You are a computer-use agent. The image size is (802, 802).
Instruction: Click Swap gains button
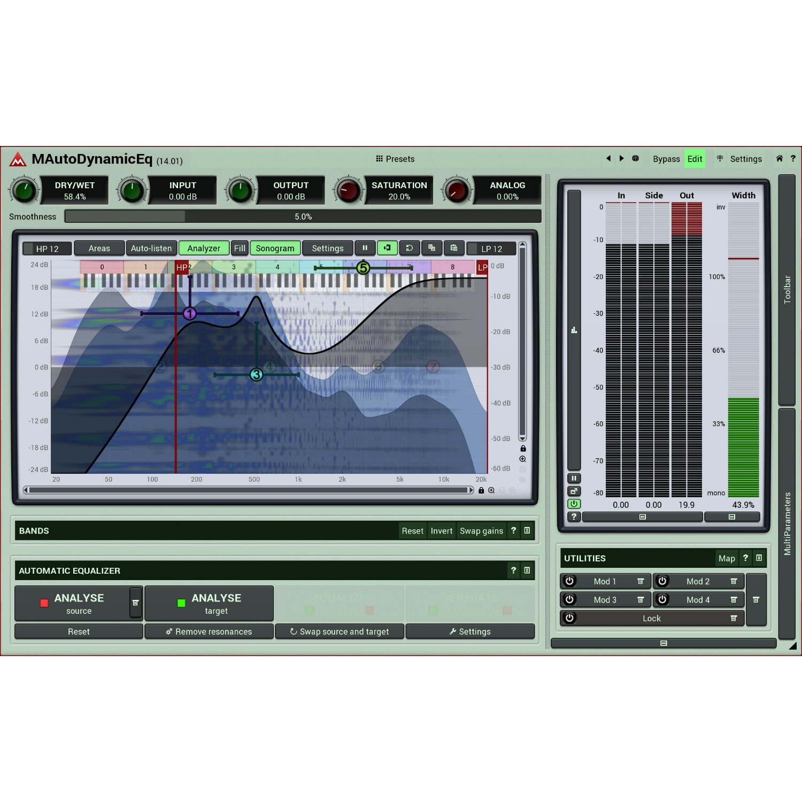tap(481, 530)
